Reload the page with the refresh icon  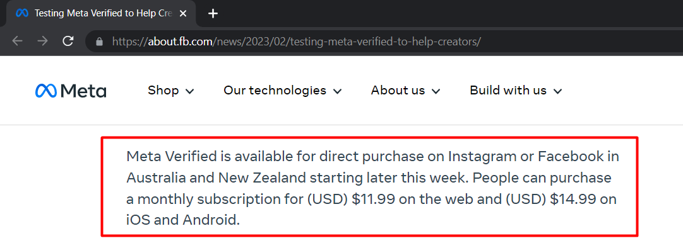click(68, 42)
